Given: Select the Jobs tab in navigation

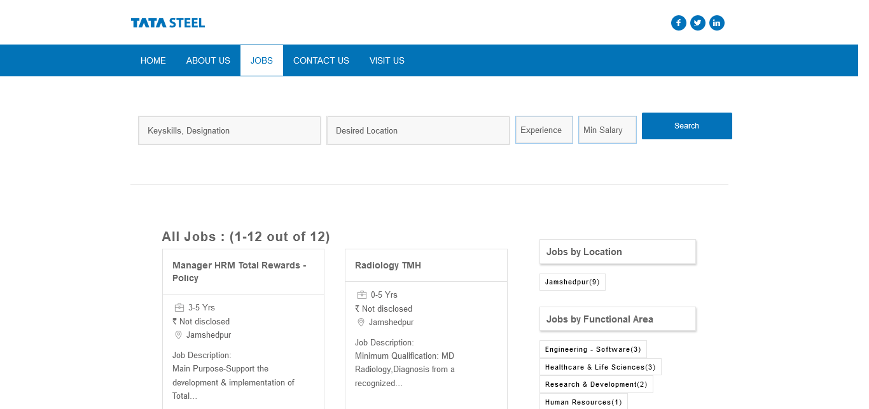Looking at the screenshot, I should point(261,60).
